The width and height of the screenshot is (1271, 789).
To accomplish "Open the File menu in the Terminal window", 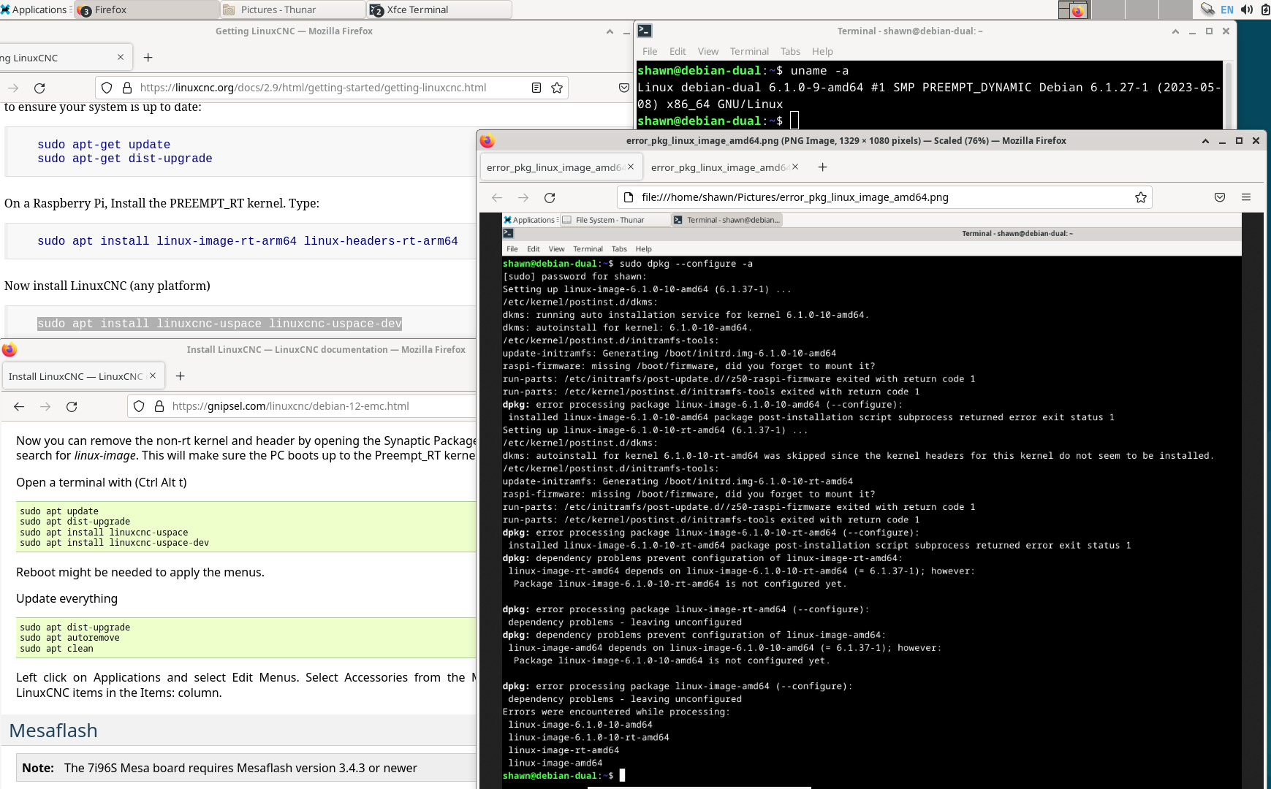I will [x=650, y=51].
